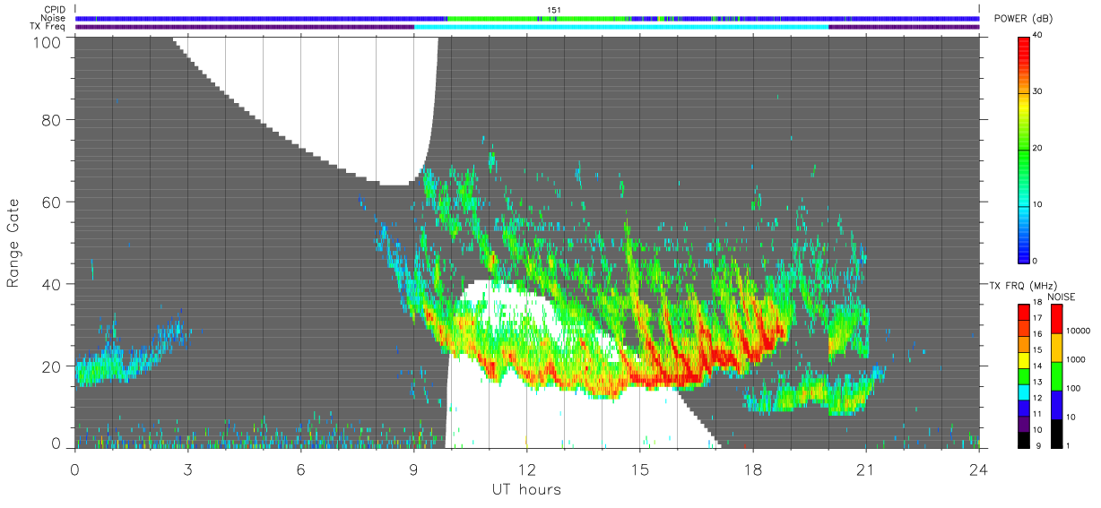Screen dimensions: 1101x508
Task: Click range gate tick 20
Action: tap(51, 366)
